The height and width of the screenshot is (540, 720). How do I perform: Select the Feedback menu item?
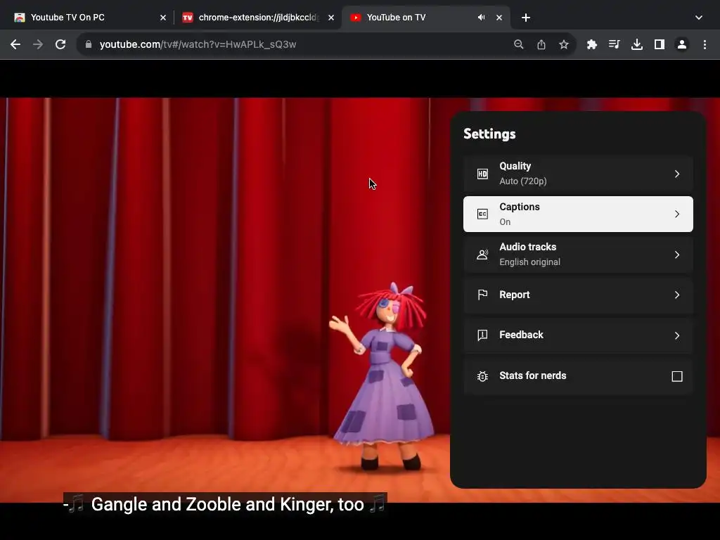[x=578, y=335]
